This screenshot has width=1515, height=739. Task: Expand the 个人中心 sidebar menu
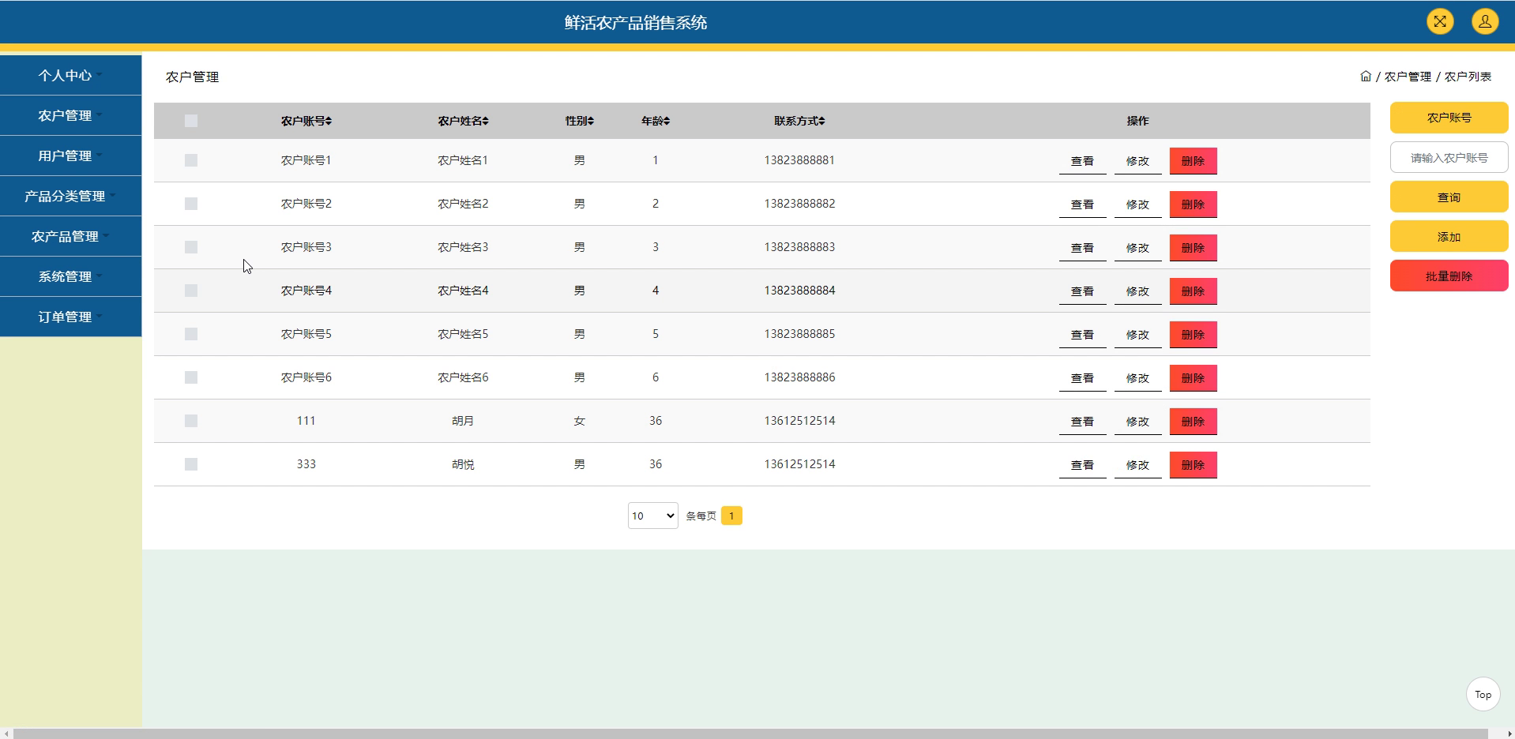(x=71, y=75)
